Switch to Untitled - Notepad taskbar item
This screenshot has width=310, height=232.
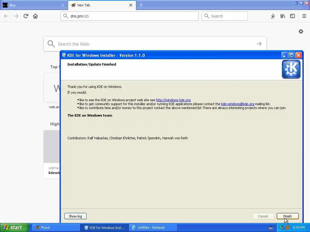click(x=153, y=227)
